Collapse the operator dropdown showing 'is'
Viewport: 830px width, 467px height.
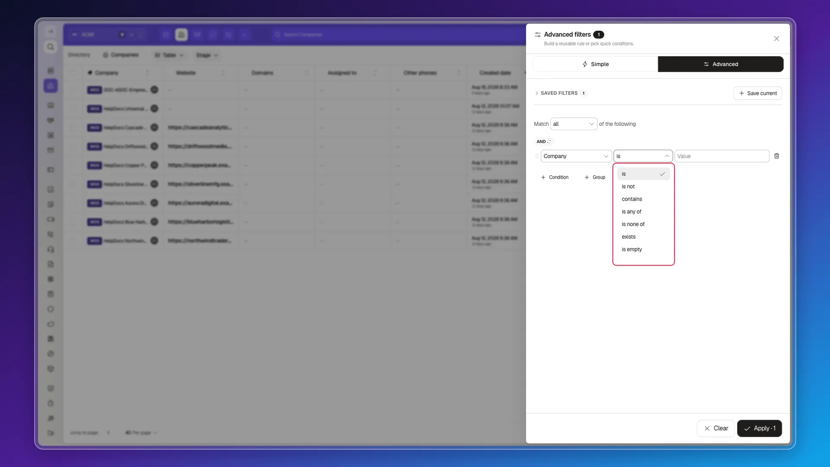643,156
